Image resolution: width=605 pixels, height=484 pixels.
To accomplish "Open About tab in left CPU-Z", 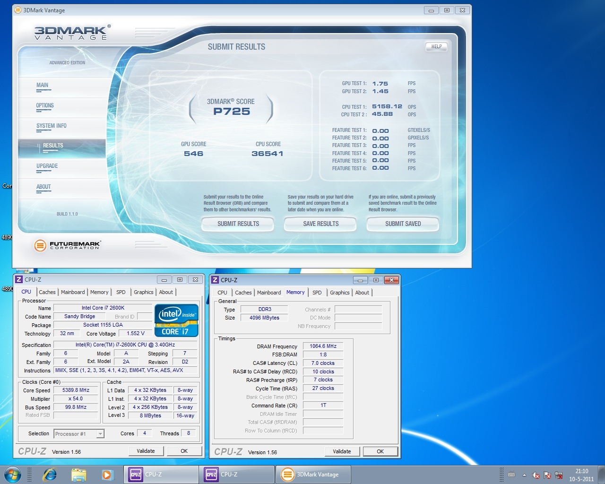I will [166, 292].
